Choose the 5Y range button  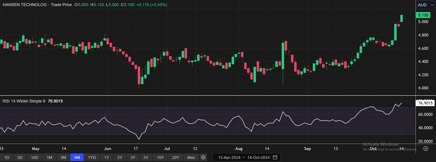point(146,158)
